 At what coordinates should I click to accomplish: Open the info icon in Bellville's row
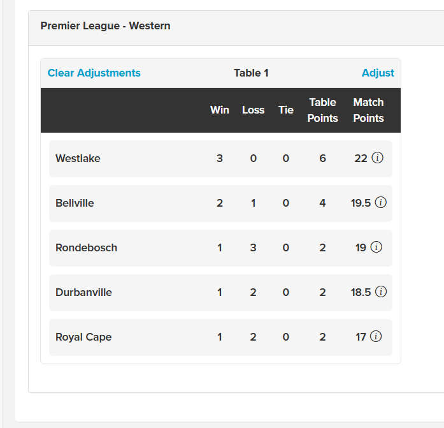[381, 203]
